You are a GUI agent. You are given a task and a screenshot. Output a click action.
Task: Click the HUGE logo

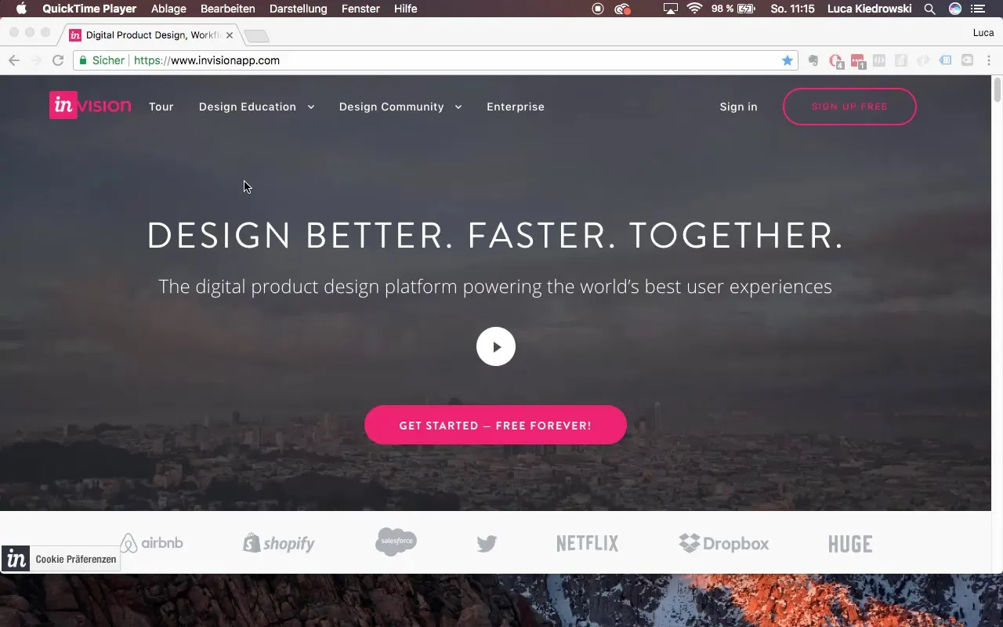pos(850,543)
